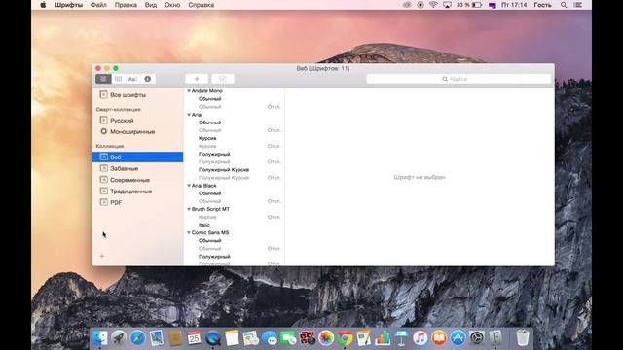Image resolution: width=623 pixels, height=350 pixels.
Task: Add a new collection with the sidebar plus
Action: (x=102, y=256)
